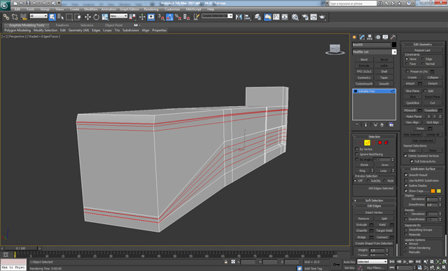Click the Render teapot icon
The height and width of the screenshot is (271, 448).
pos(322,17)
